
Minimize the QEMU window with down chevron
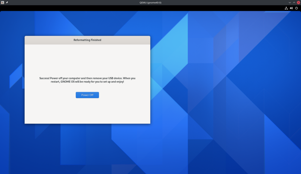pos(290,2)
